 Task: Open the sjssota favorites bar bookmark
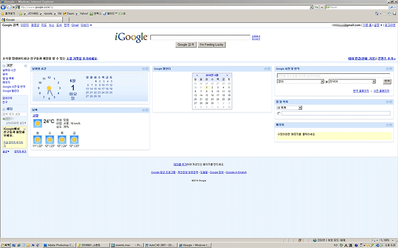46,14
